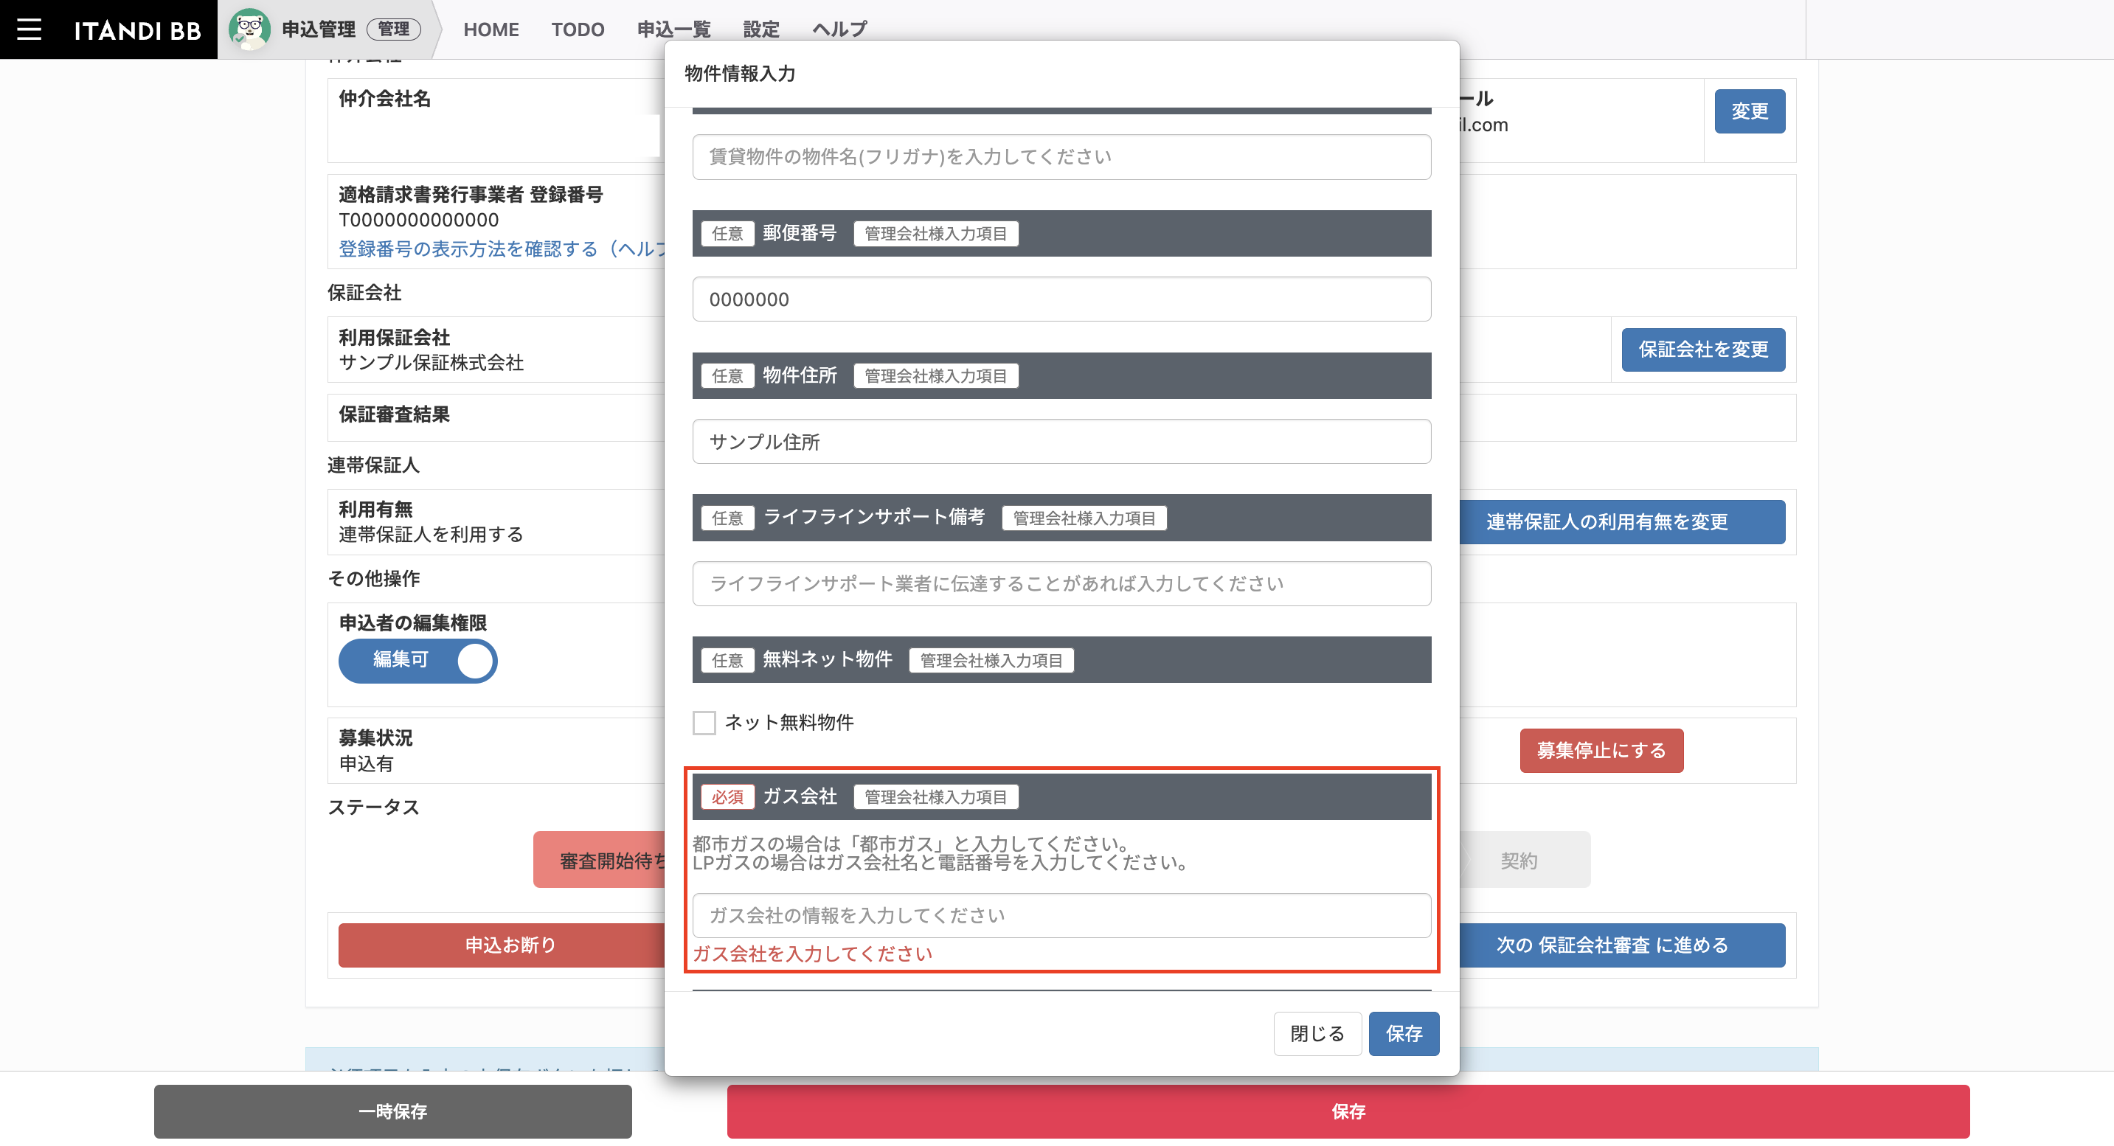Open the HOME menu item
This screenshot has width=2114, height=1146.
[x=491, y=29]
